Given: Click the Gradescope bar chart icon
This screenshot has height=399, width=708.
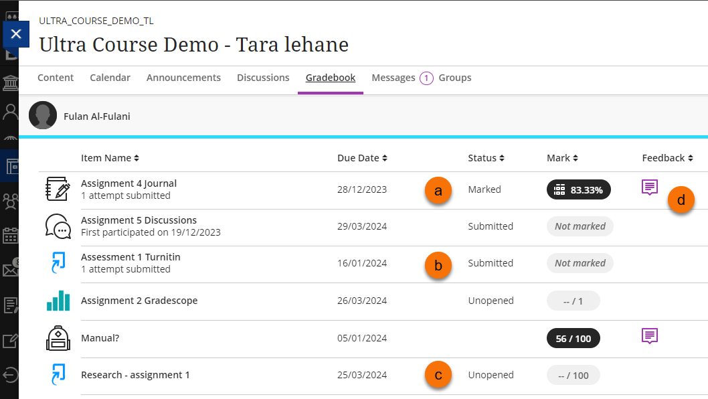Looking at the screenshot, I should 58,301.
